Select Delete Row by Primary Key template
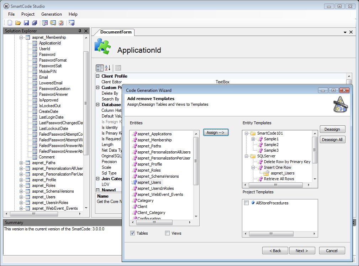The width and height of the screenshot is (359, 266). [x=287, y=162]
